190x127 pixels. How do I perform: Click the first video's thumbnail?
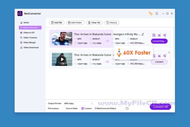62,39
